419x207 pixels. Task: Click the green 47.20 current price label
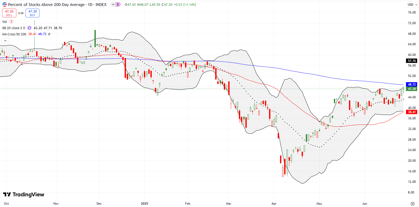[412, 89]
